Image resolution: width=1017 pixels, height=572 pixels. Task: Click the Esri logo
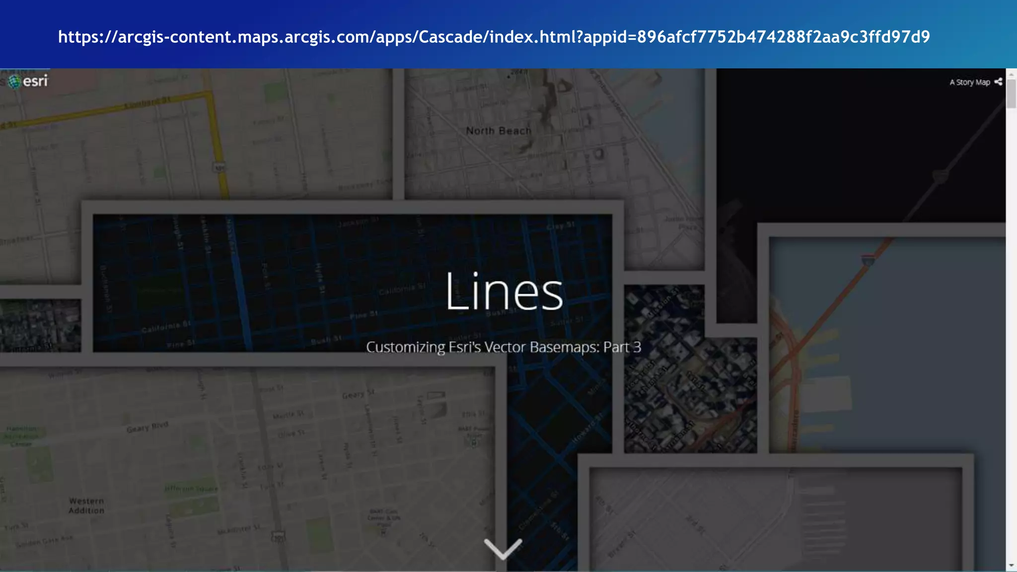tap(29, 81)
